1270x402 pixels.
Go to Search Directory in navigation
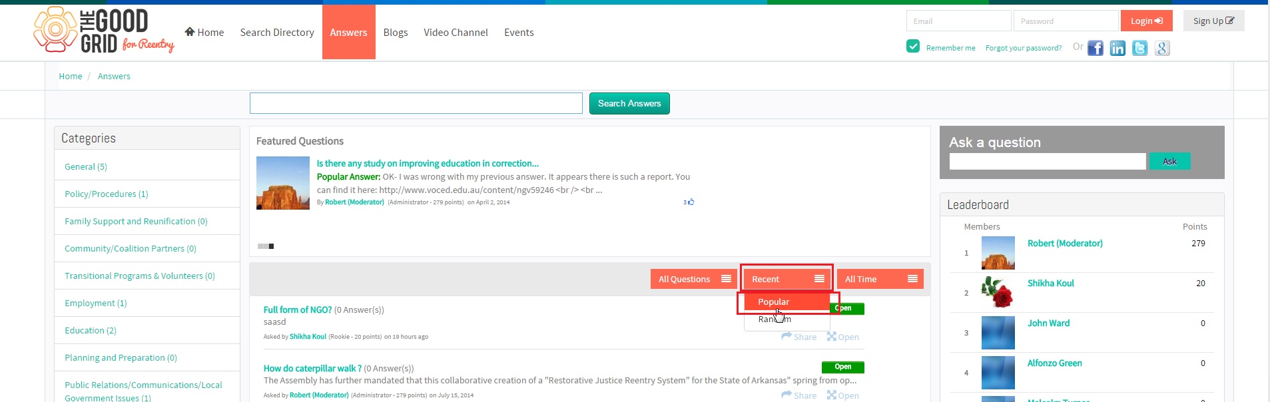277,32
